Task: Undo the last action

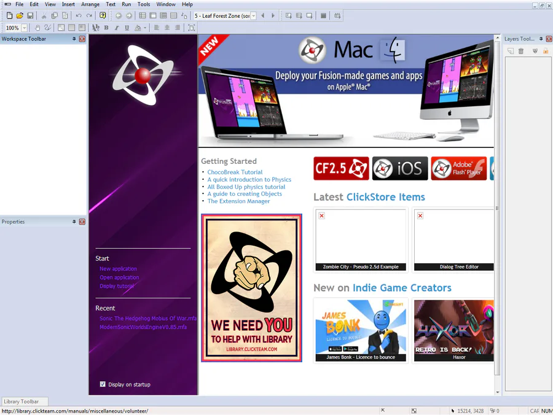Action: pyautogui.click(x=79, y=15)
